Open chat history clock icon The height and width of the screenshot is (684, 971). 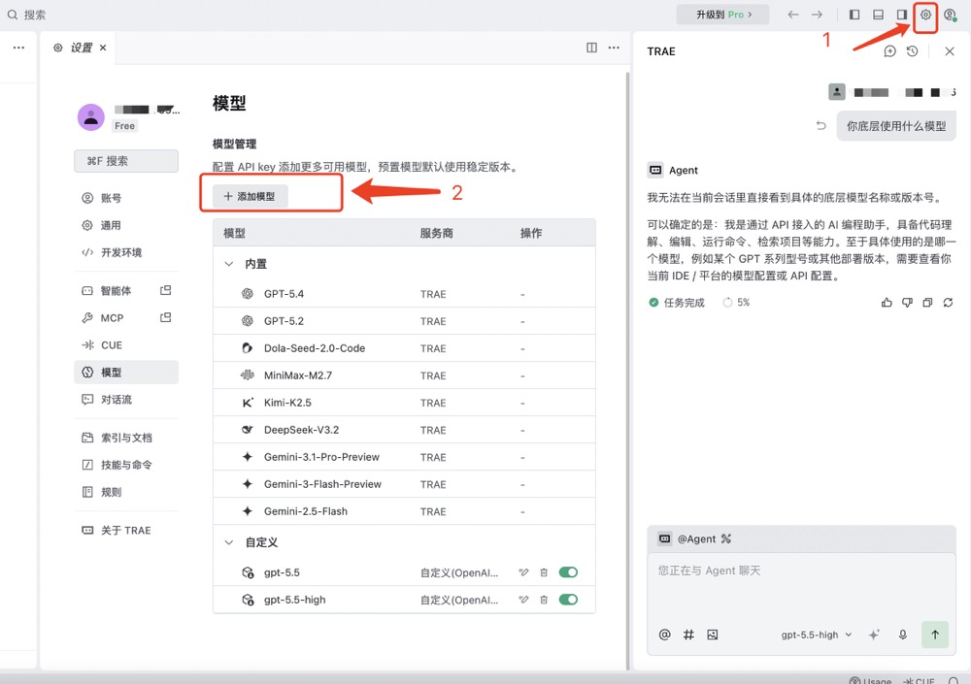(912, 51)
